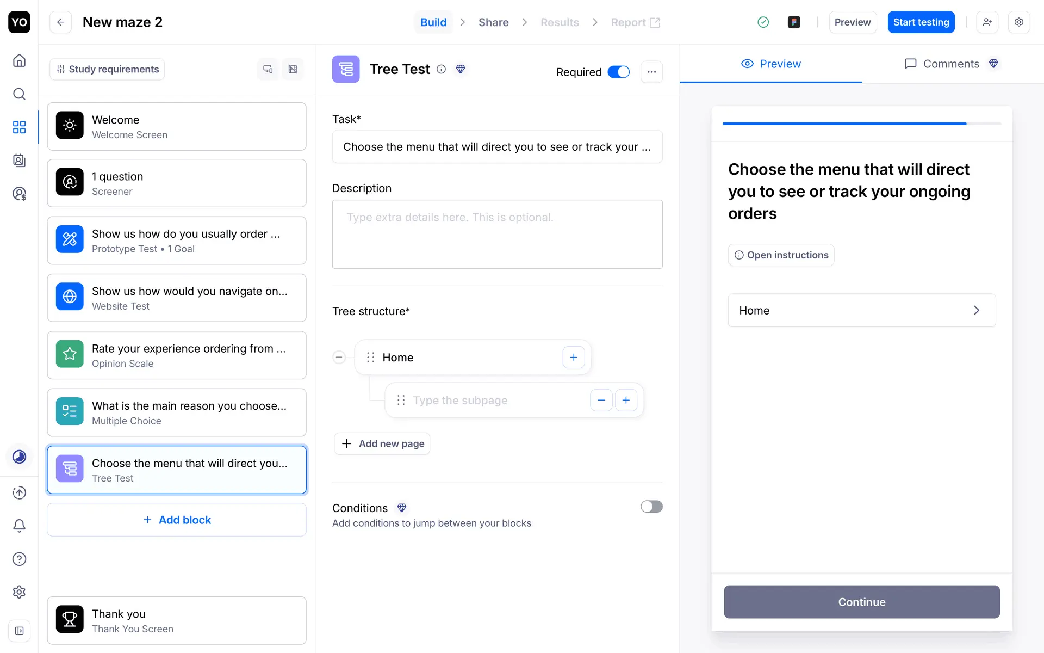Click the Description text field
Image resolution: width=1044 pixels, height=653 pixels.
(x=497, y=234)
